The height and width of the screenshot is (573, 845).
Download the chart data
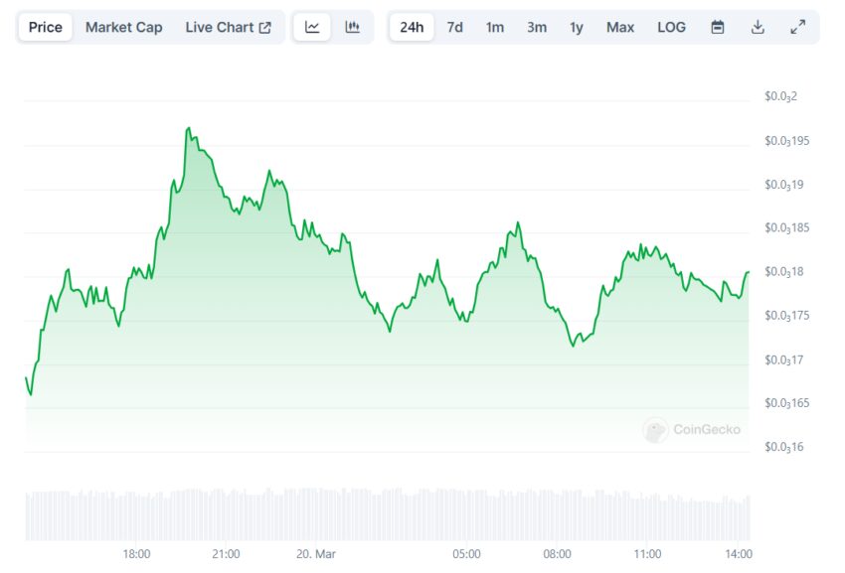click(758, 27)
